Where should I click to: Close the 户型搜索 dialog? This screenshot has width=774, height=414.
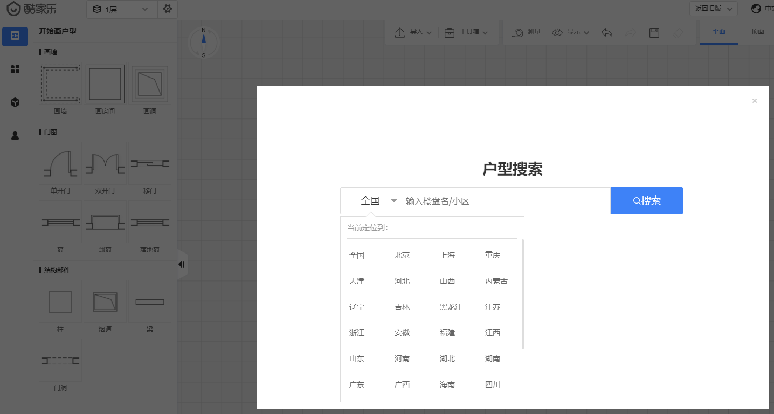point(755,101)
